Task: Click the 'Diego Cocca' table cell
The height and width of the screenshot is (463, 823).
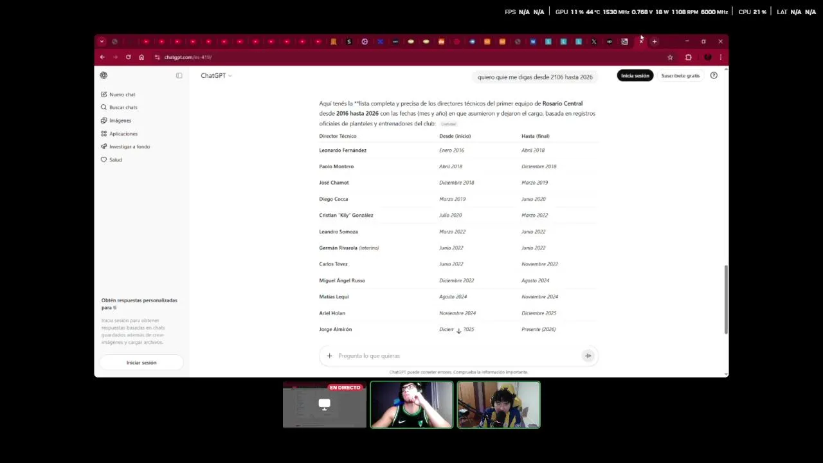Action: 333,199
